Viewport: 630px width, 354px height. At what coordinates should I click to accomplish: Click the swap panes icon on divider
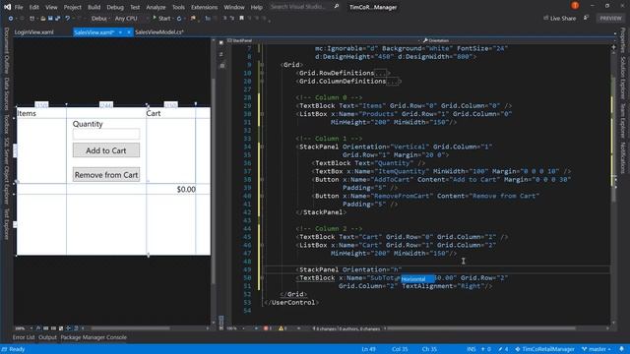pos(221,54)
